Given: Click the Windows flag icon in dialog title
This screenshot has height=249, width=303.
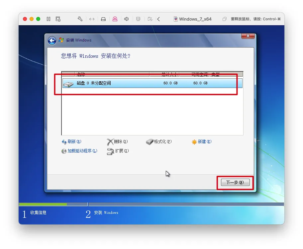Looking at the screenshot, I should click(61, 40).
